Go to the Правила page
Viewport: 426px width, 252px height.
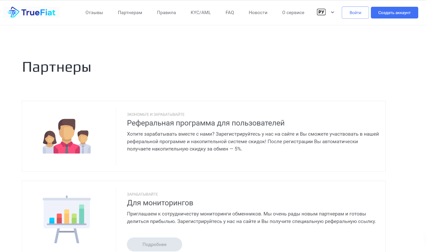[166, 13]
